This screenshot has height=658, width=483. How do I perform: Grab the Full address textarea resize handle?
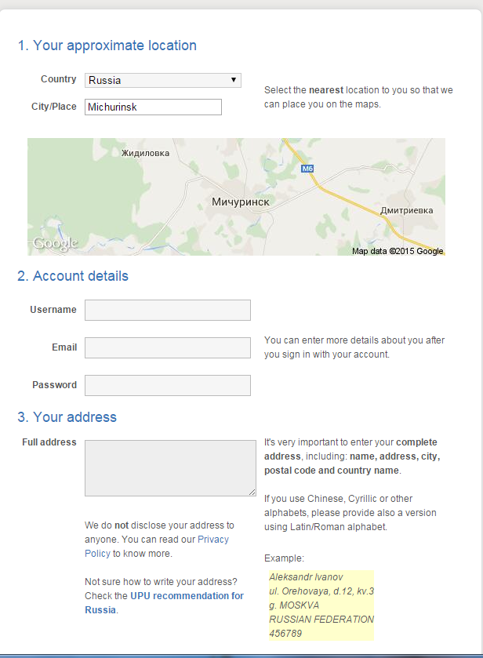click(252, 492)
